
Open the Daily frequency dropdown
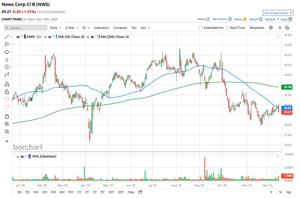[x=56, y=28]
